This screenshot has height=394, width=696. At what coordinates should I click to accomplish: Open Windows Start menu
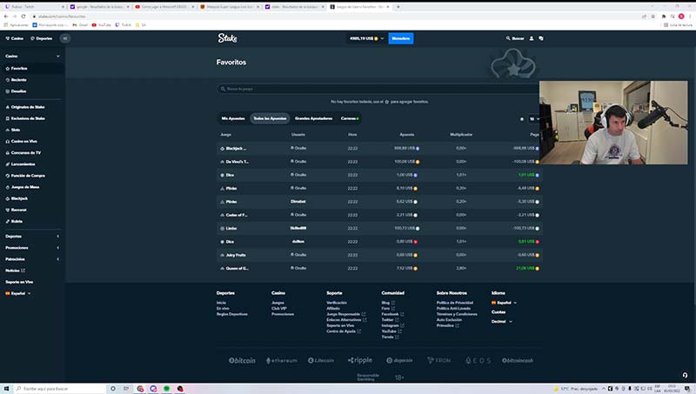coord(6,389)
